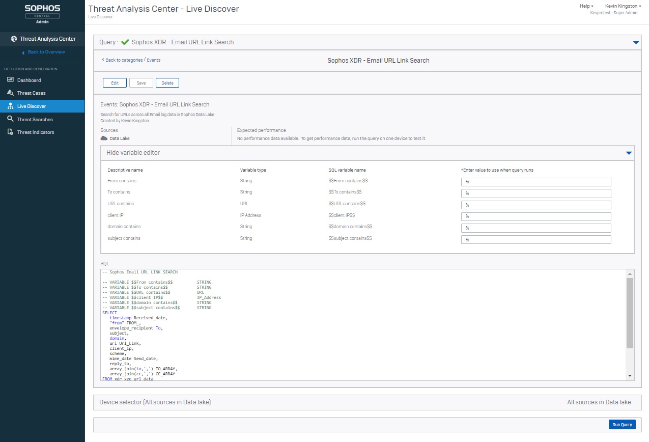Viewport: 649px width, 442px height.
Task: Focus the From contains value field
Action: tap(536, 182)
